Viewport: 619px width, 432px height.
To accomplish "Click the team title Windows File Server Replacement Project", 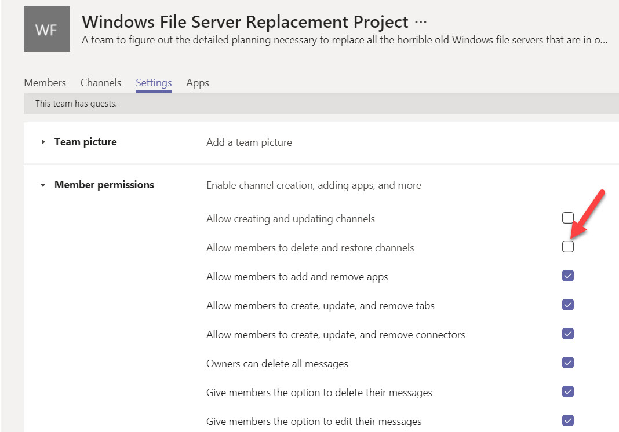I will (x=245, y=21).
